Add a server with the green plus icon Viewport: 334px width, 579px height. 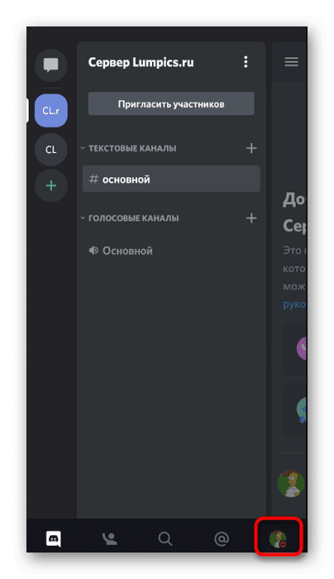51,186
